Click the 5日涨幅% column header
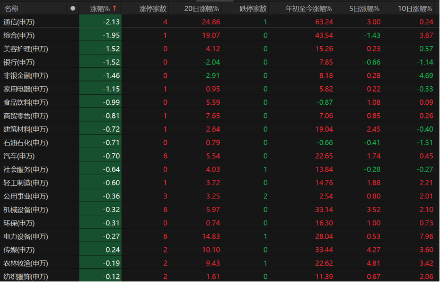Viewport: 440px width, 282px height. click(364, 8)
